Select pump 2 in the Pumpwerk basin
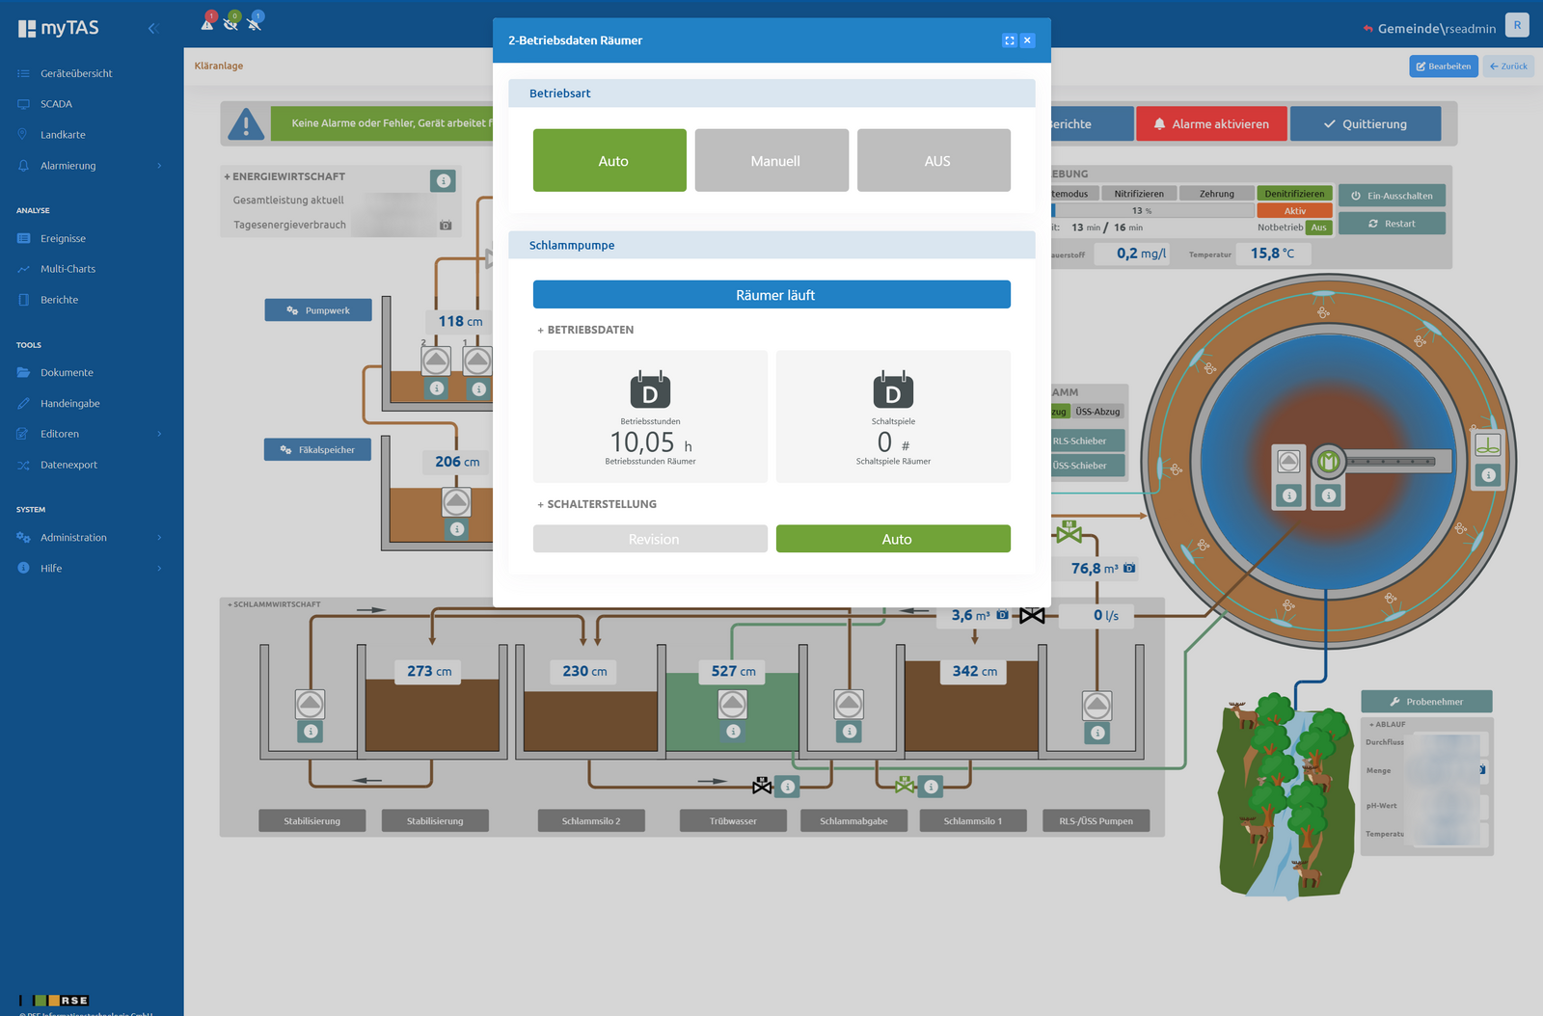 click(436, 361)
